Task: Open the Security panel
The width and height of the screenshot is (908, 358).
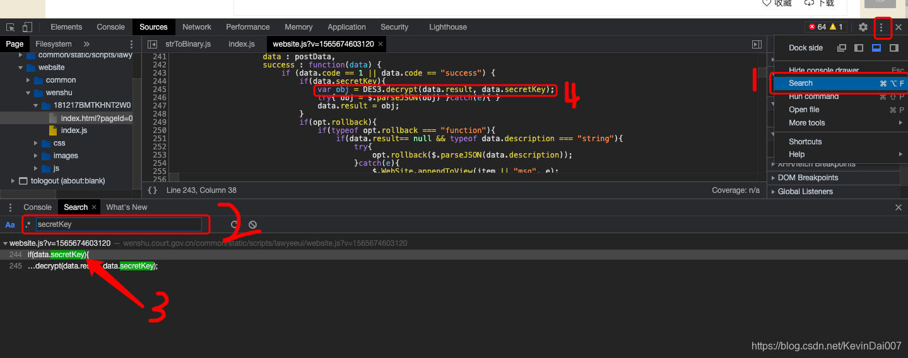Action: pos(394,27)
